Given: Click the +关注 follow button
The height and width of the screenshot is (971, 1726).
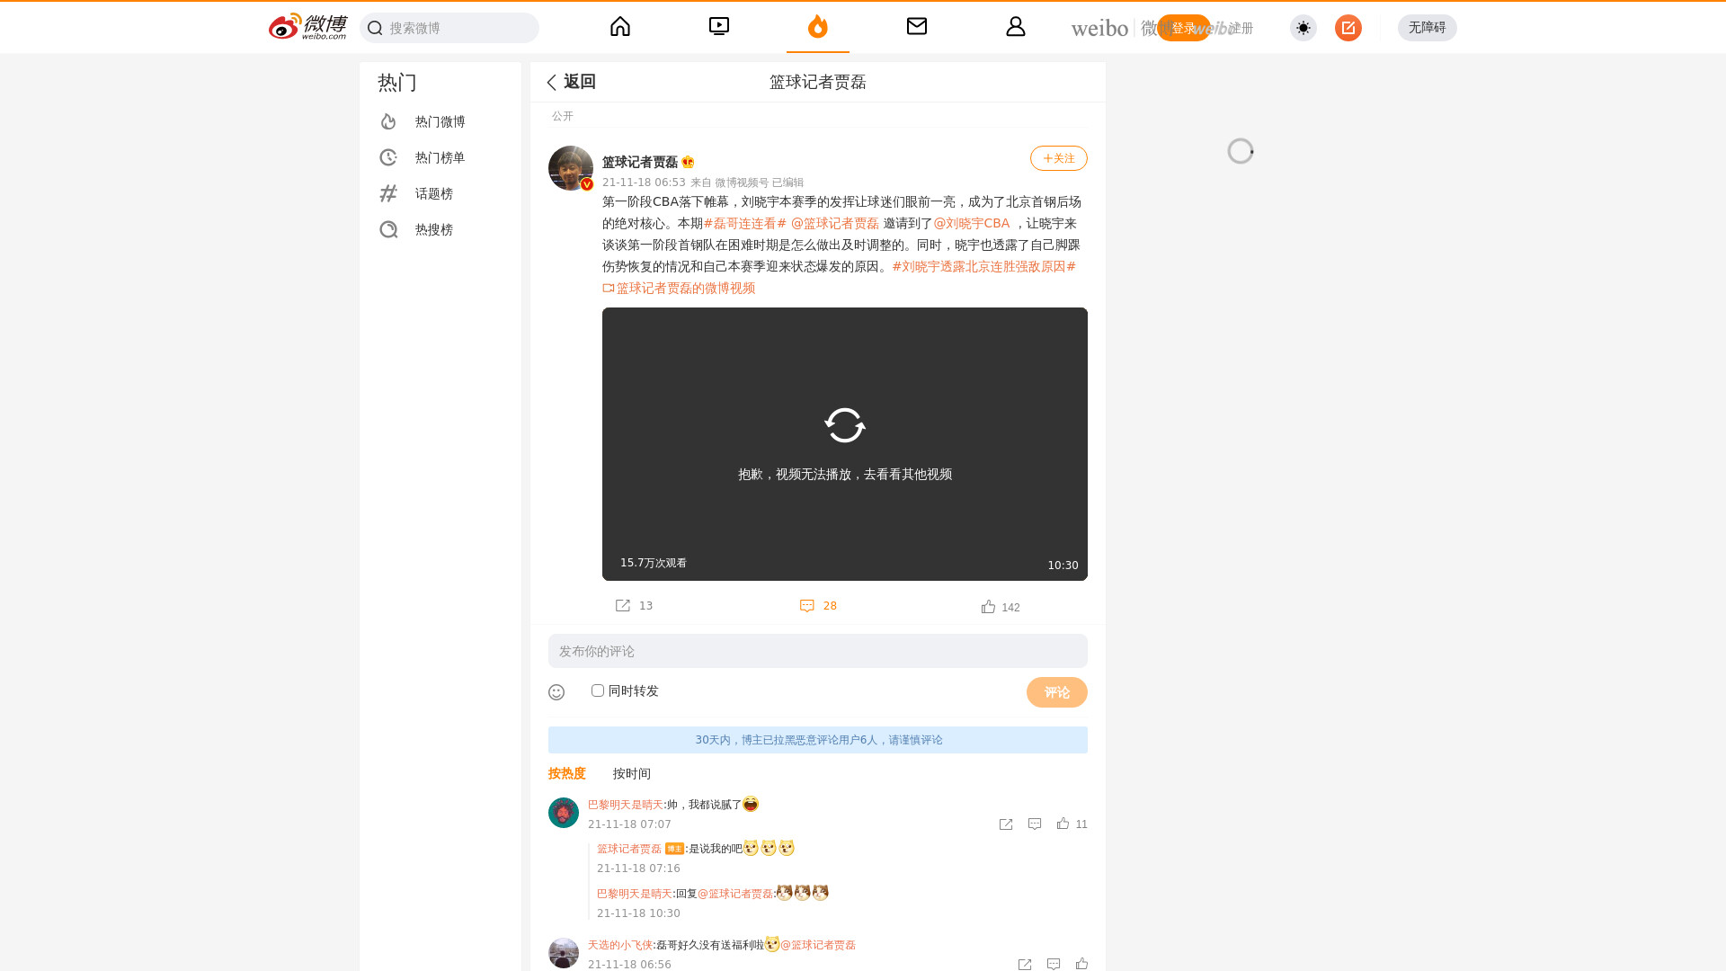Looking at the screenshot, I should pyautogui.click(x=1059, y=158).
